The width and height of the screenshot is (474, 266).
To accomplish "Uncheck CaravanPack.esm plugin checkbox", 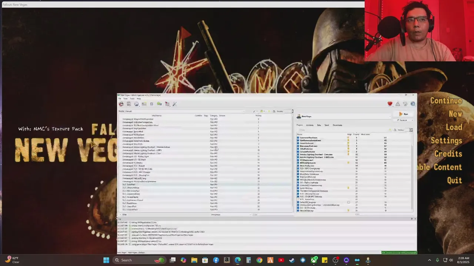I will 298,151.
